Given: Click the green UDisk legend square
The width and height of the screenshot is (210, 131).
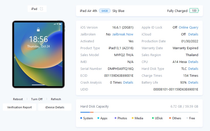Looking at the screenshot, I should pyautogui.click(x=153, y=118).
